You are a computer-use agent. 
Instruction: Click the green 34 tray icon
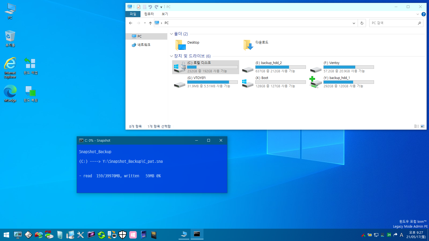tap(389, 235)
